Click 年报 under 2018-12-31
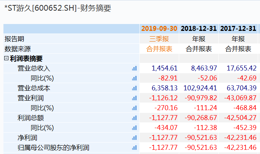Image resolution: width=260 pixels, height=154 pixels. tap(199, 39)
